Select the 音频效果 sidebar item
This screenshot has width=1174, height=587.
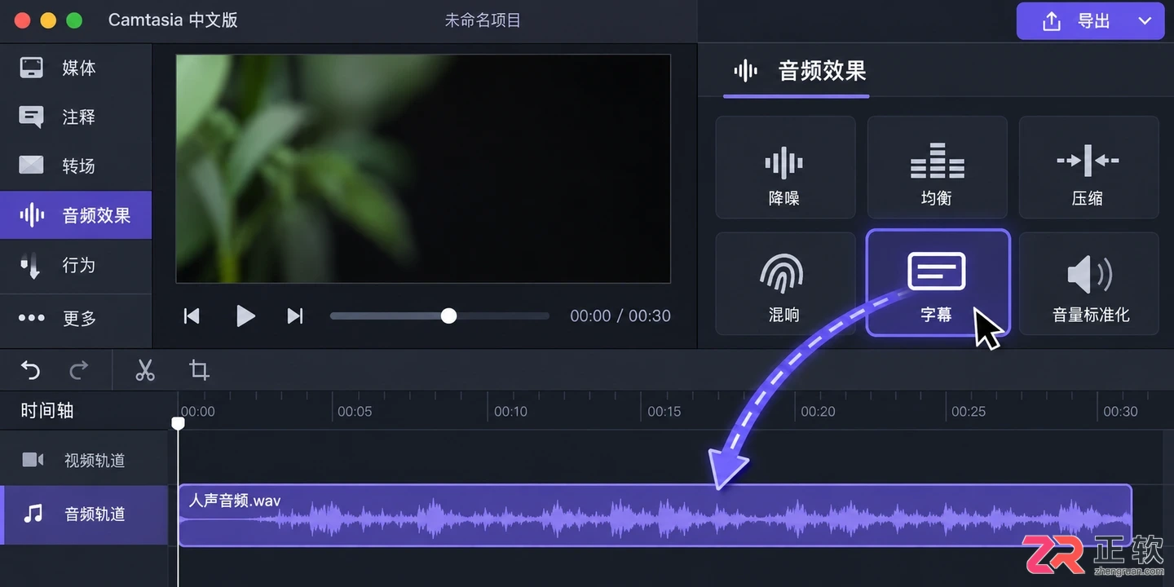[x=76, y=215]
